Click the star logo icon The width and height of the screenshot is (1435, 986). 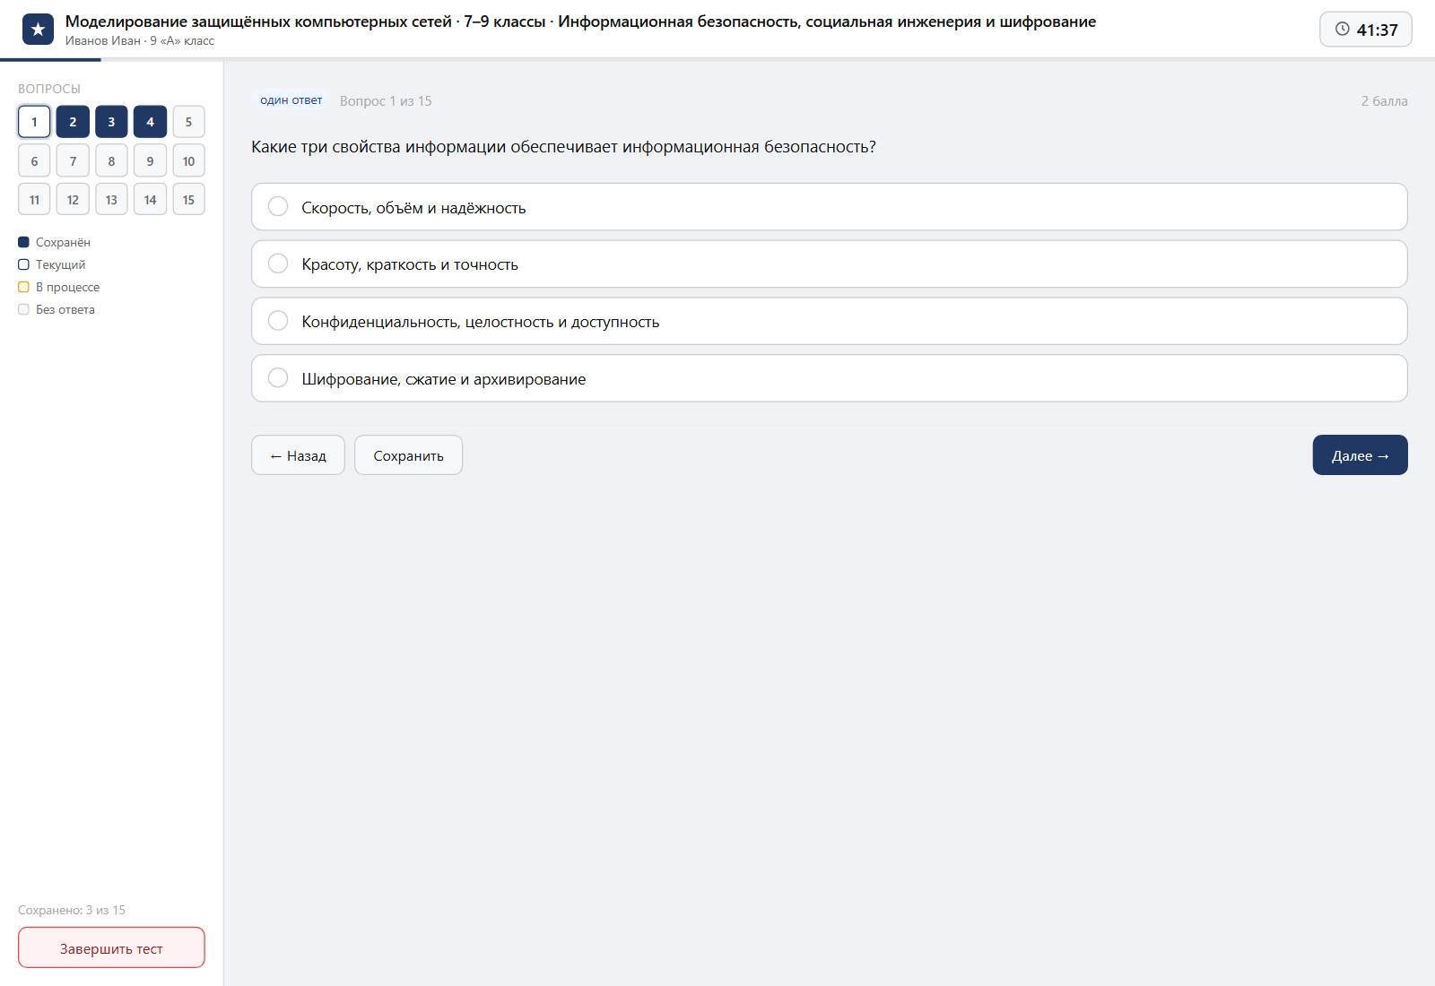pyautogui.click(x=38, y=30)
